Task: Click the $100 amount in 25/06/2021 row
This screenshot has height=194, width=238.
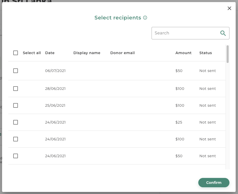Action: point(180,105)
